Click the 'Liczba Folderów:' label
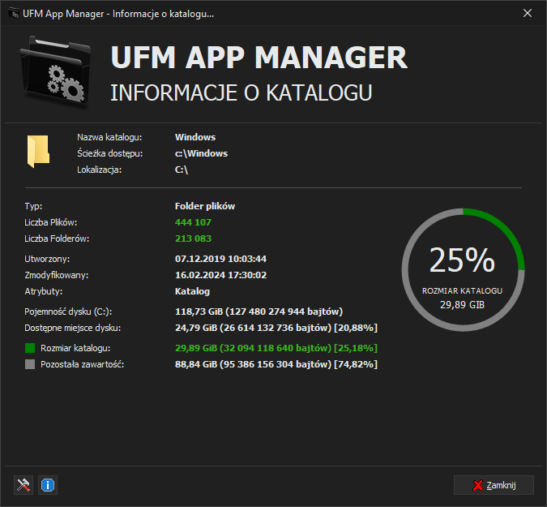The image size is (547, 507). pyautogui.click(x=57, y=238)
